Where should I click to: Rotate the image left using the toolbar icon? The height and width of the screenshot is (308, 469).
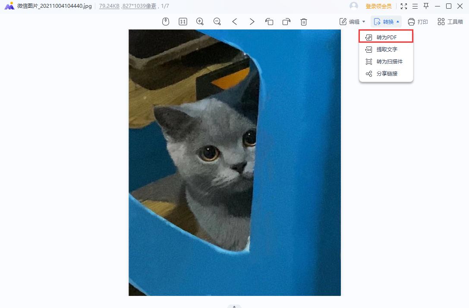click(x=269, y=21)
